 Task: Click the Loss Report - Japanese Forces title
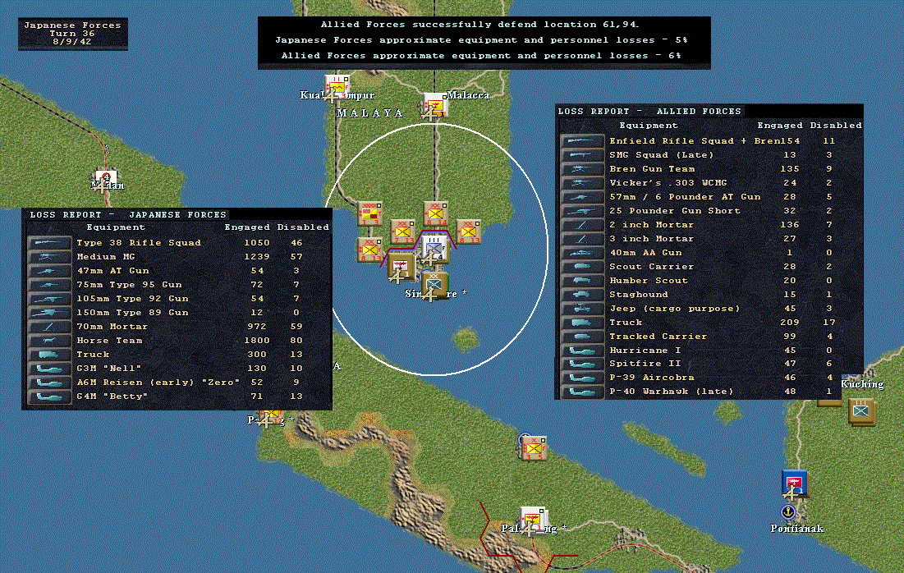click(x=128, y=214)
